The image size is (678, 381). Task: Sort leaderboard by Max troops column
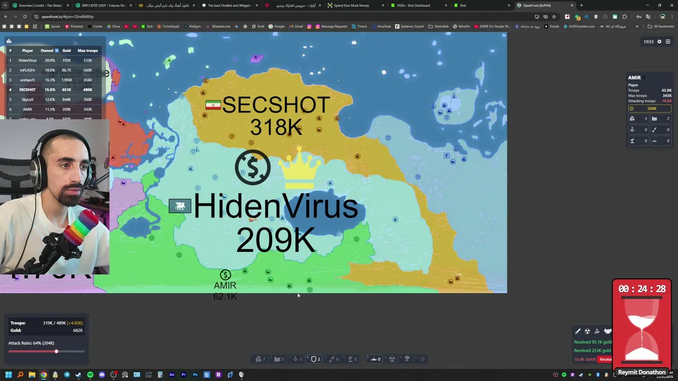(87, 51)
